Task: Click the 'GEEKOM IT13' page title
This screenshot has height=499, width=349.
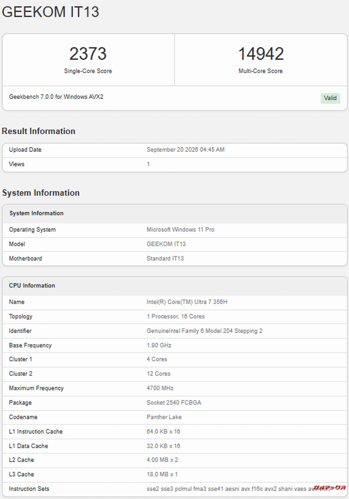Action: coord(50,12)
